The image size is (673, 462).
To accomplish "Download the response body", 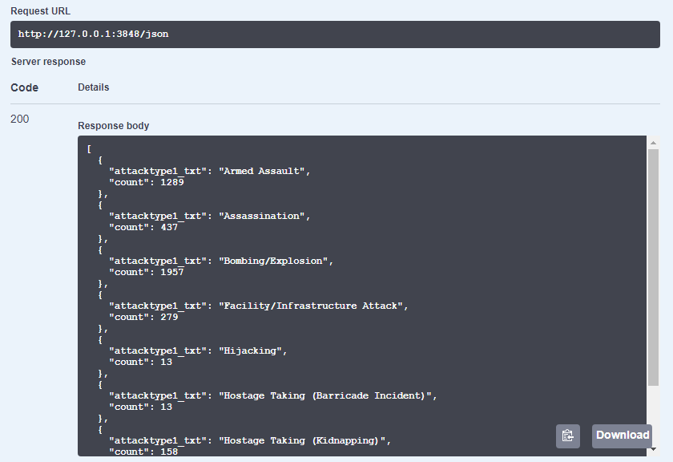I will [x=623, y=436].
